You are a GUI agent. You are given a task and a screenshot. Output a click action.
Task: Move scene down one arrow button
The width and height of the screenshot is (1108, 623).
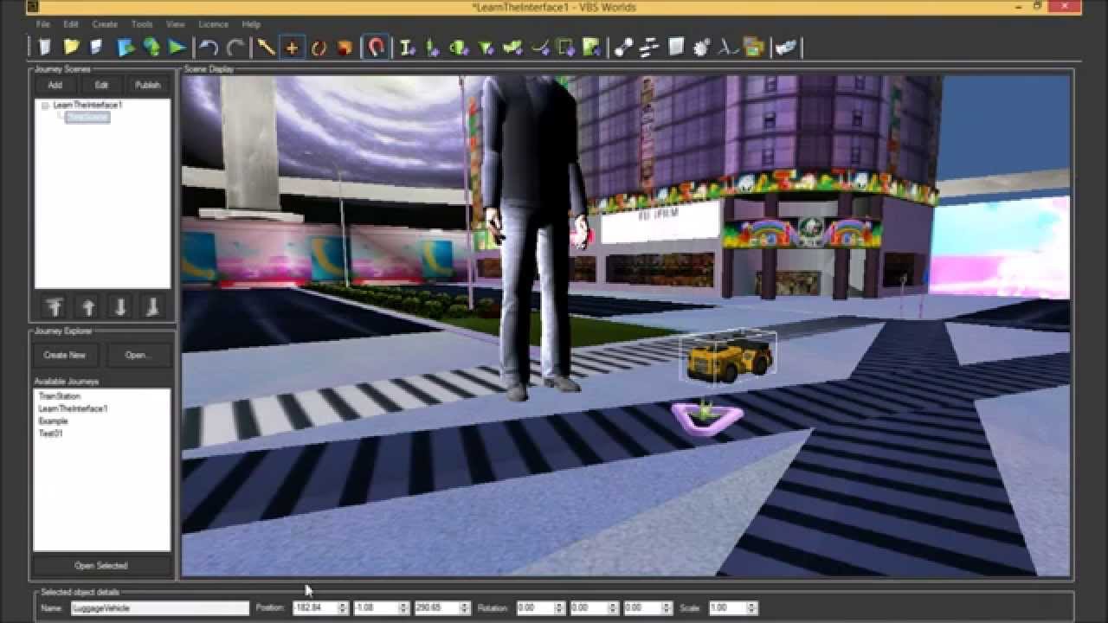point(120,307)
